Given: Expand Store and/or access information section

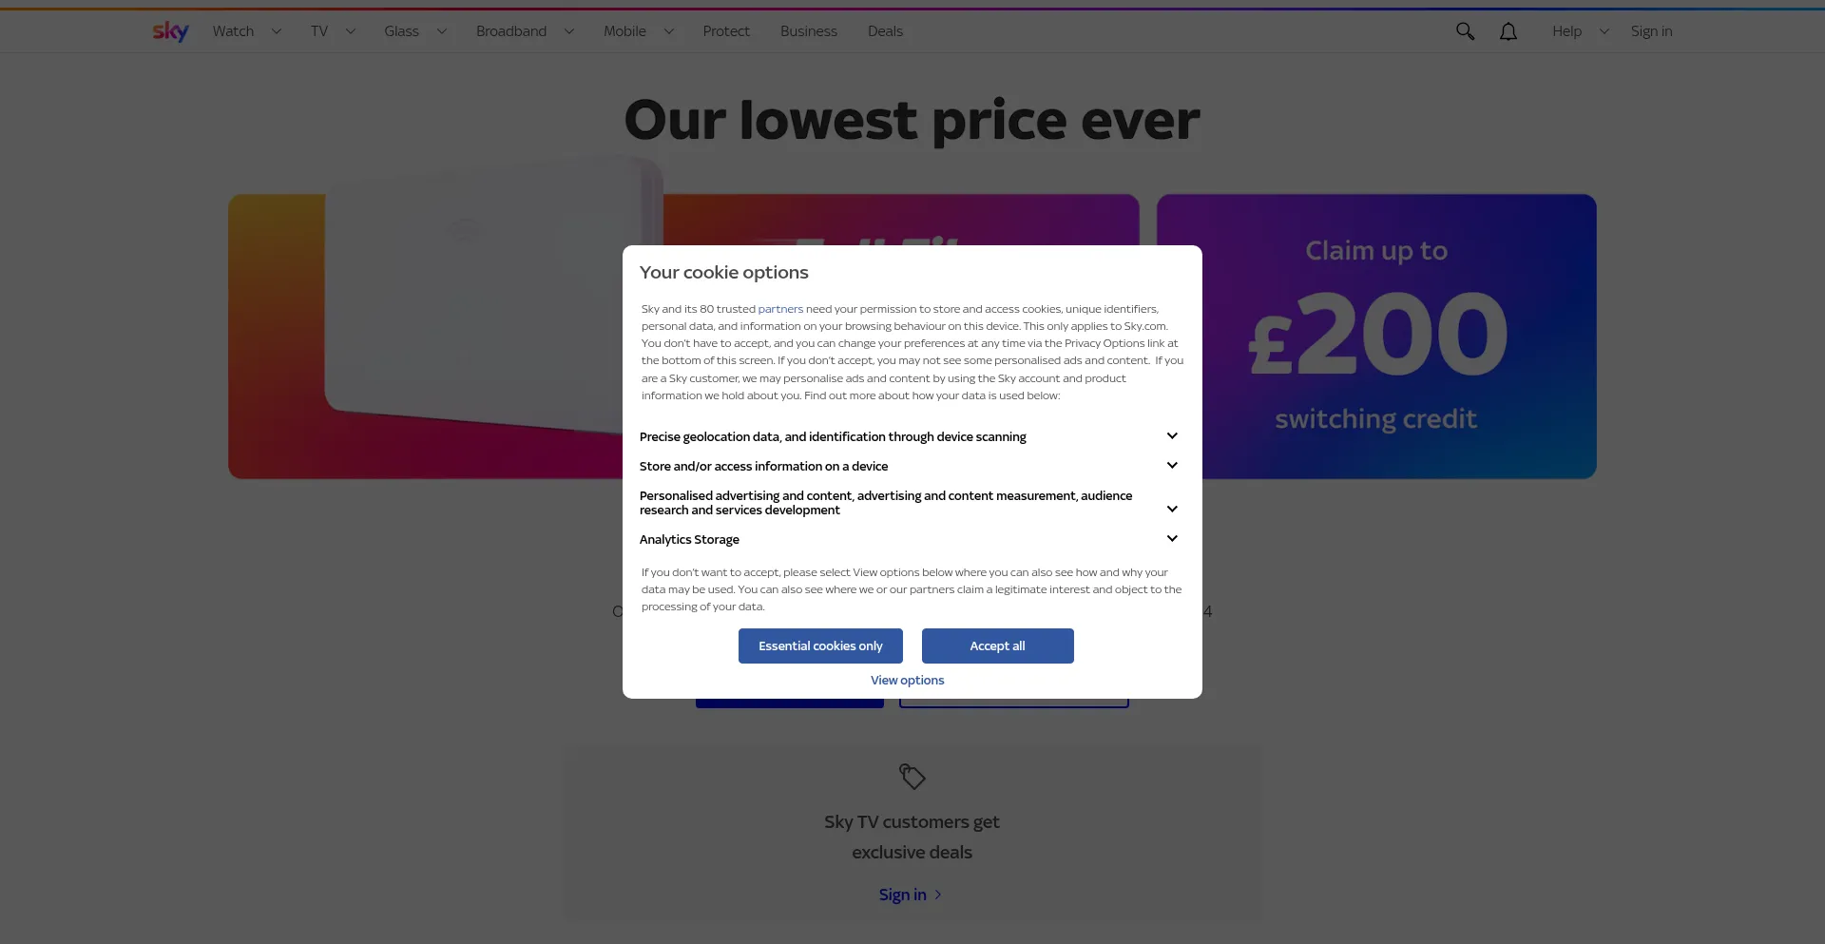Looking at the screenshot, I should pyautogui.click(x=1172, y=466).
